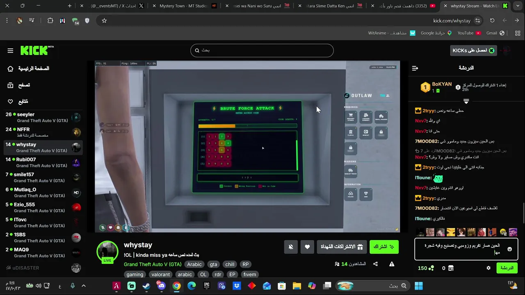Image resolution: width=525 pixels, height=295 pixels.
Task: Open gifted subscriptions button
Action: point(342,247)
